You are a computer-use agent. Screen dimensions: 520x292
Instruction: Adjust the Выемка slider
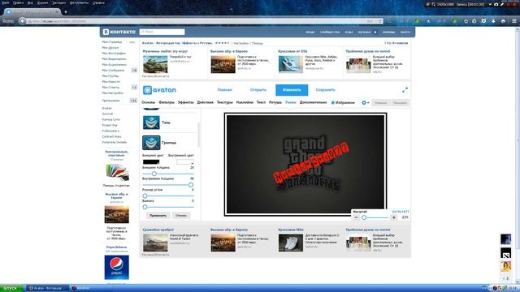tap(145, 207)
